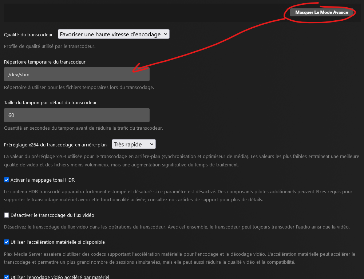Viewport: 364px width, 279px height.
Task: Uncheck Utiliser l'accélération matérielle si disponible
Action: tap(7, 242)
